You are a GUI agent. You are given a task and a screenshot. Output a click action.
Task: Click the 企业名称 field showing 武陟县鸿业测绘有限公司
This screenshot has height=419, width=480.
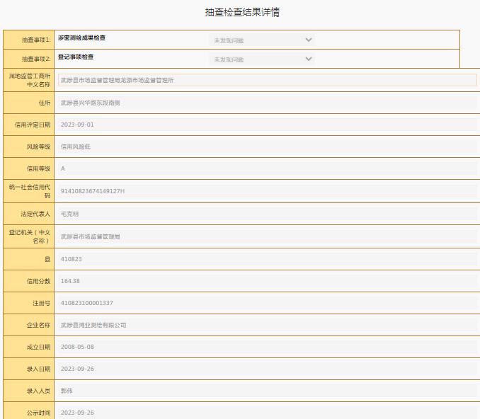tap(267, 325)
